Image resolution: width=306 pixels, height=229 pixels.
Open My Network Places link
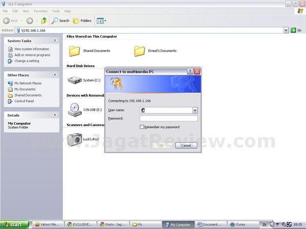click(x=28, y=83)
